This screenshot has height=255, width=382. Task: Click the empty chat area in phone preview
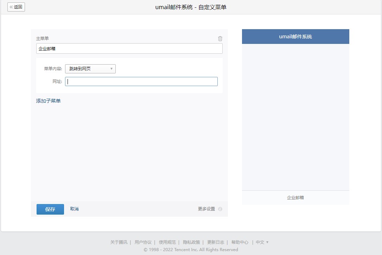[x=295, y=117]
